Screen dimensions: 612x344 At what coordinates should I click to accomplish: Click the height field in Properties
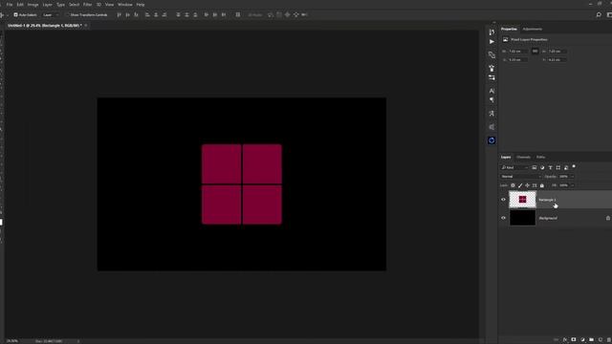coord(557,51)
